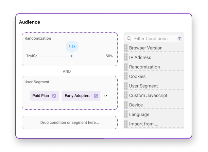208x152 pixels.
Task: Remove the Early Adopters segment tag
Action: [x=96, y=96]
